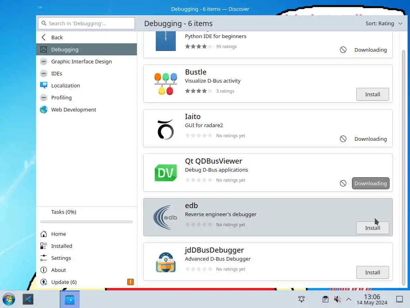Click the Qt QDBusViewer title text

click(213, 161)
